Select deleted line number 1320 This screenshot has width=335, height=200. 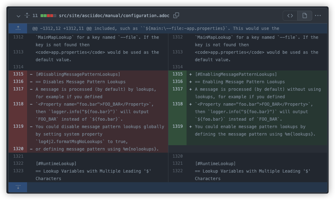click(19, 149)
